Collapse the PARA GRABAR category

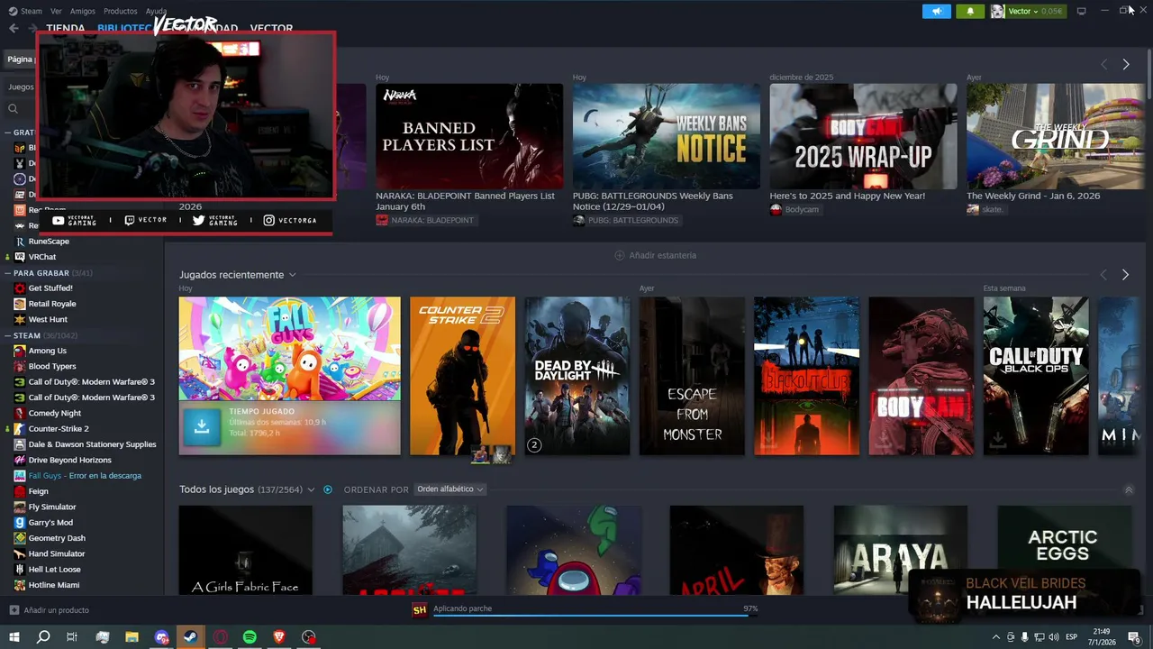7,273
